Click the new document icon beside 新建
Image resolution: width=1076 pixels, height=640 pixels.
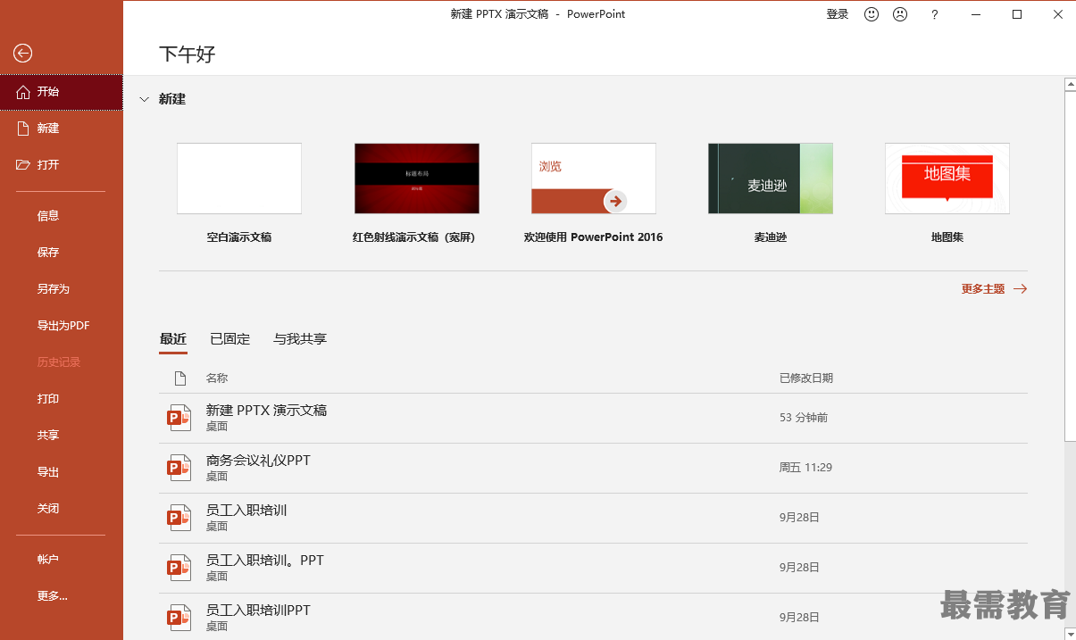pyautogui.click(x=23, y=129)
